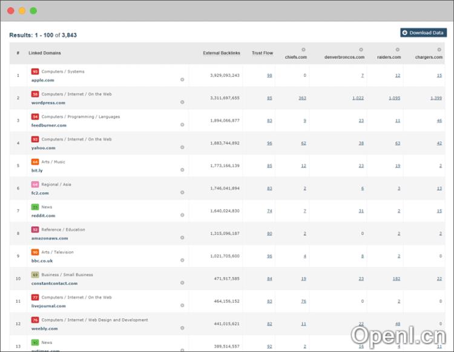This screenshot has width=454, height=352.
Task: Expand the gear menu for livejournal.com row
Action: point(182,305)
